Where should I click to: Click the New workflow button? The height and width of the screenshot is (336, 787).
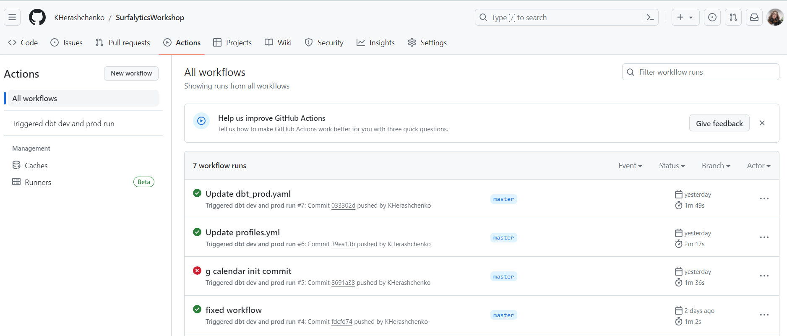(x=131, y=73)
